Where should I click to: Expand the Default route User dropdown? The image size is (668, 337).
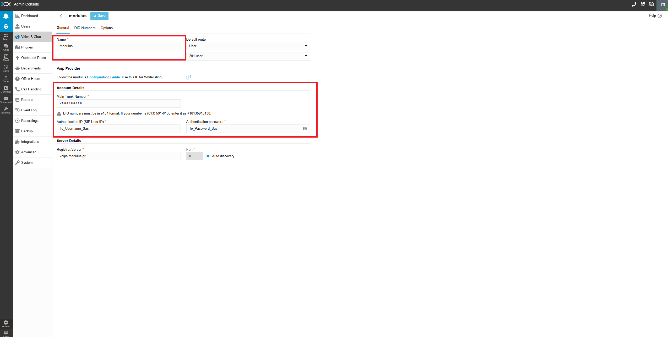click(x=248, y=46)
